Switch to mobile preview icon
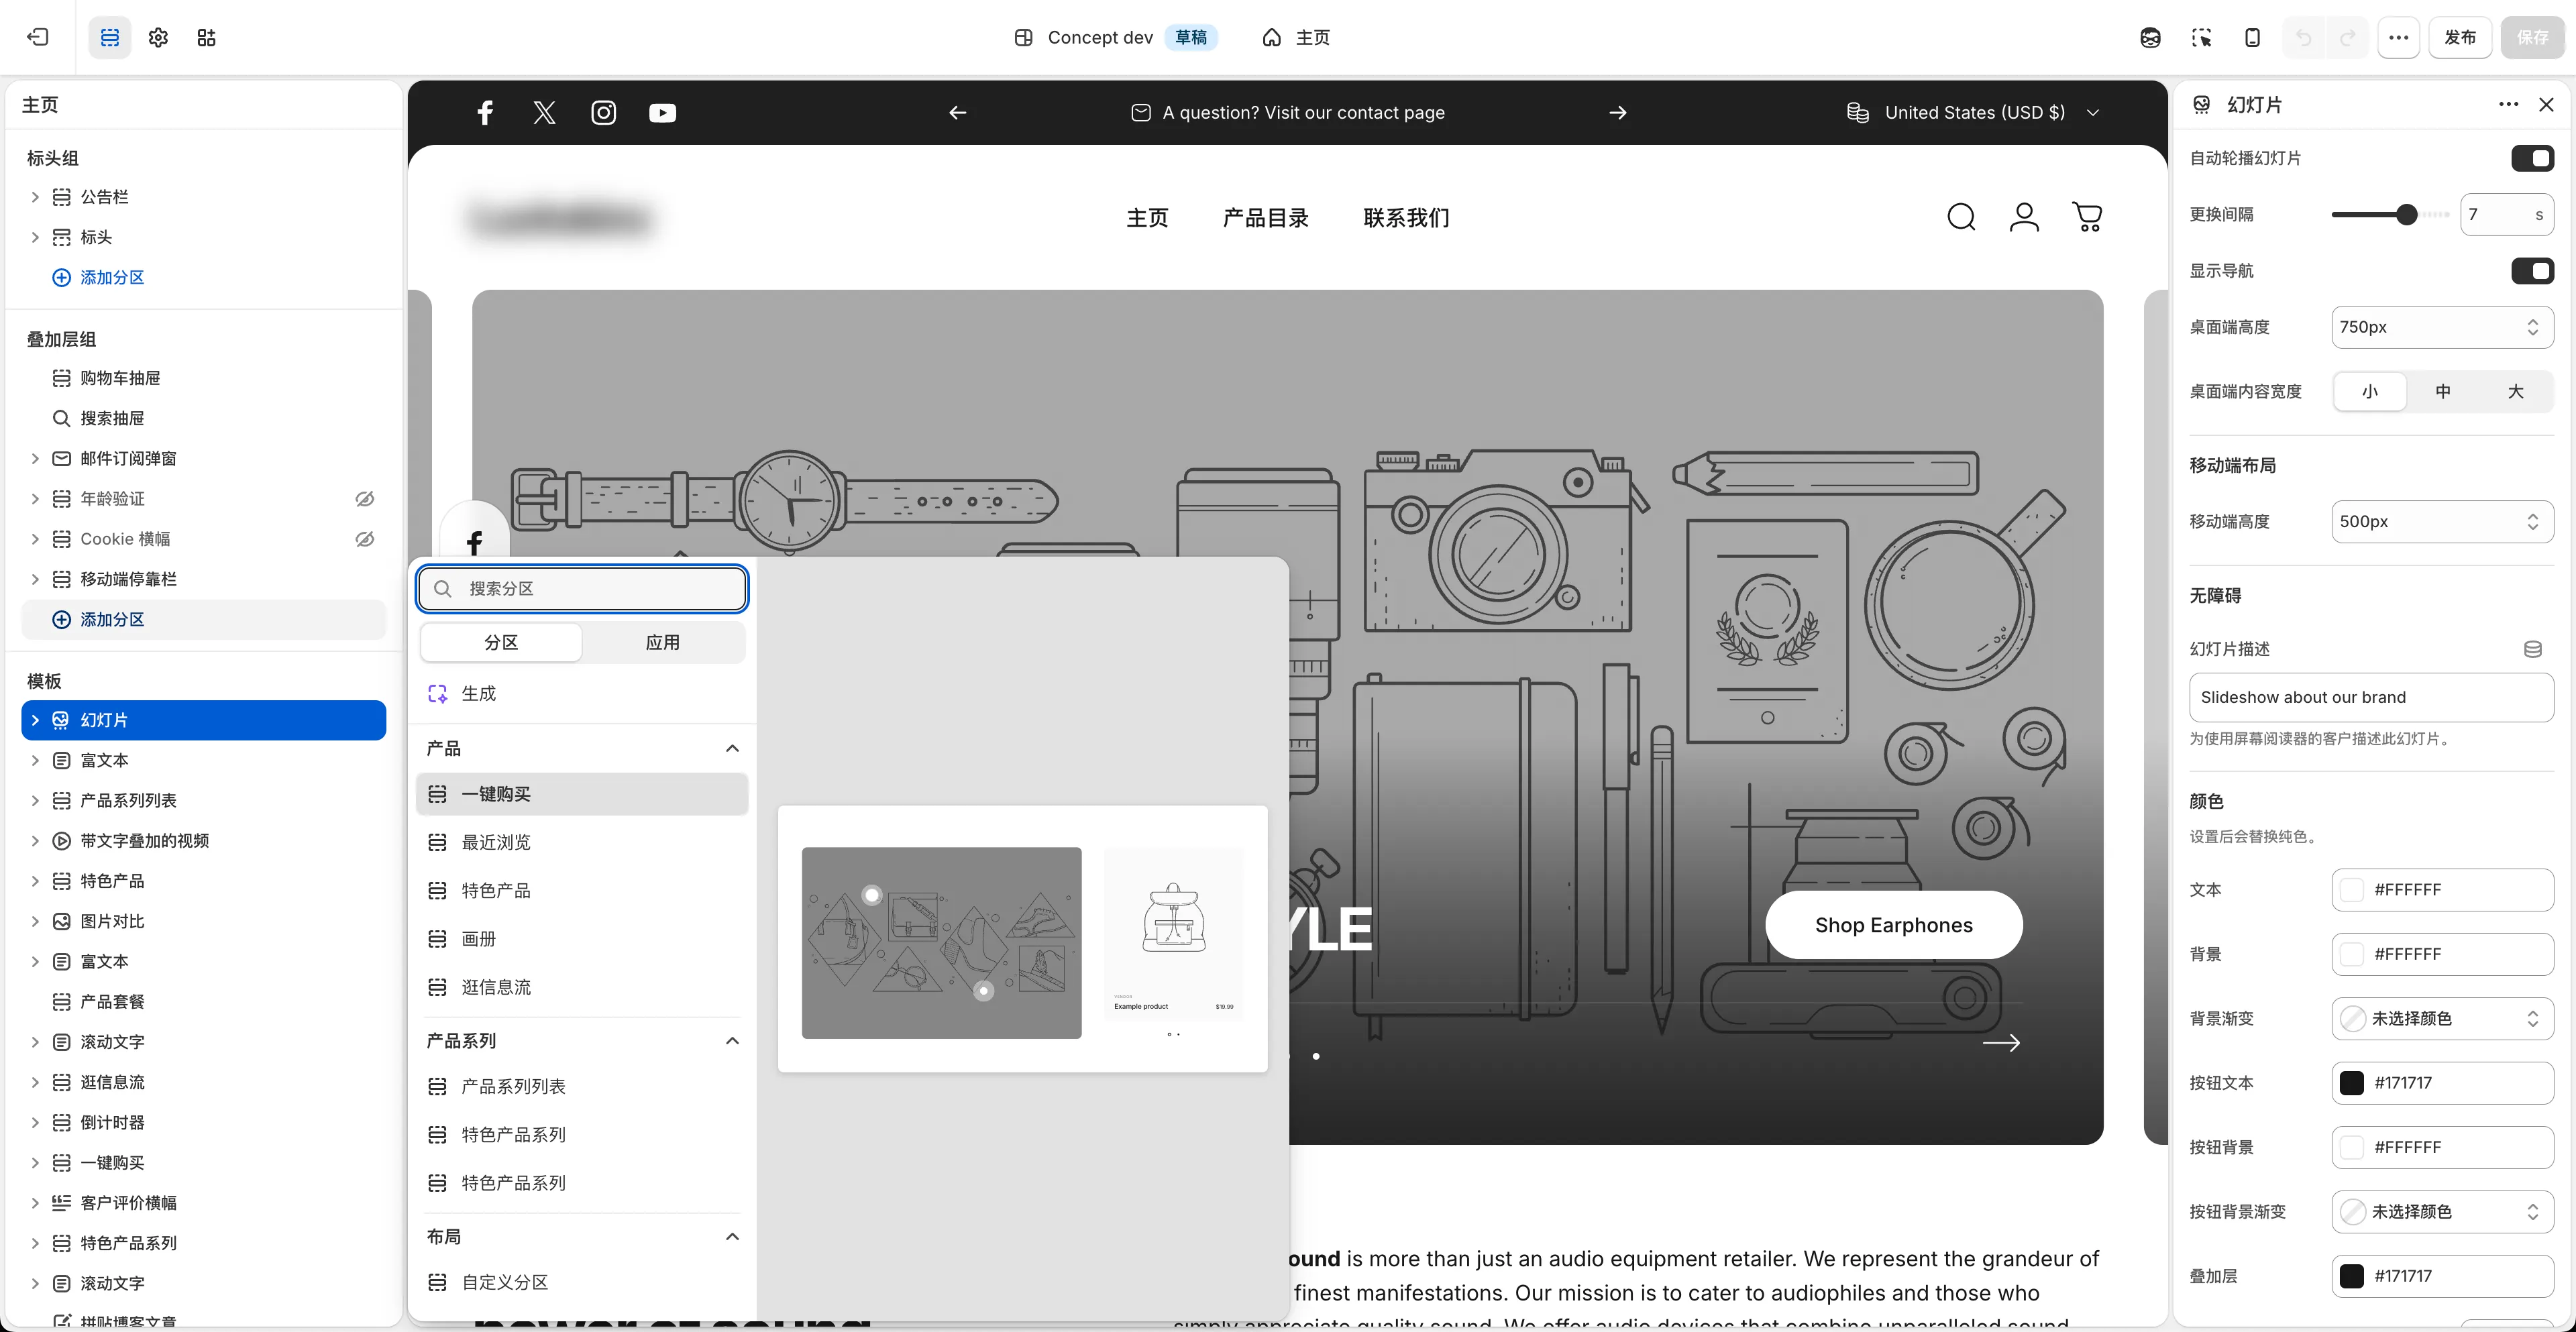The height and width of the screenshot is (1332, 2576). 2252,37
